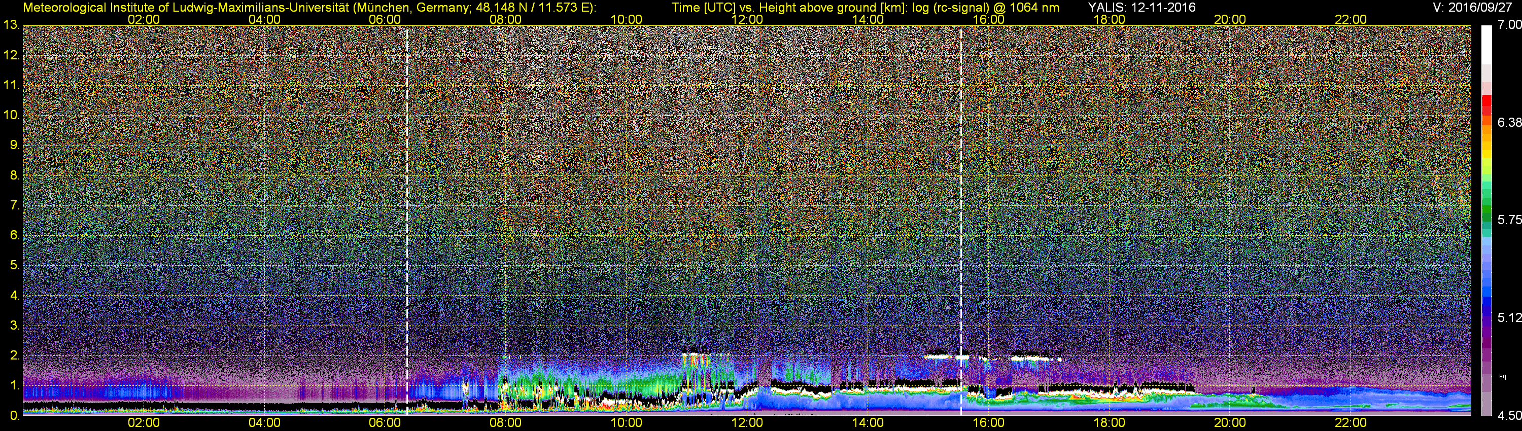This screenshot has width=1522, height=431.
Task: Click the 08:00 label on the bottom time axis
Action: pos(506,423)
